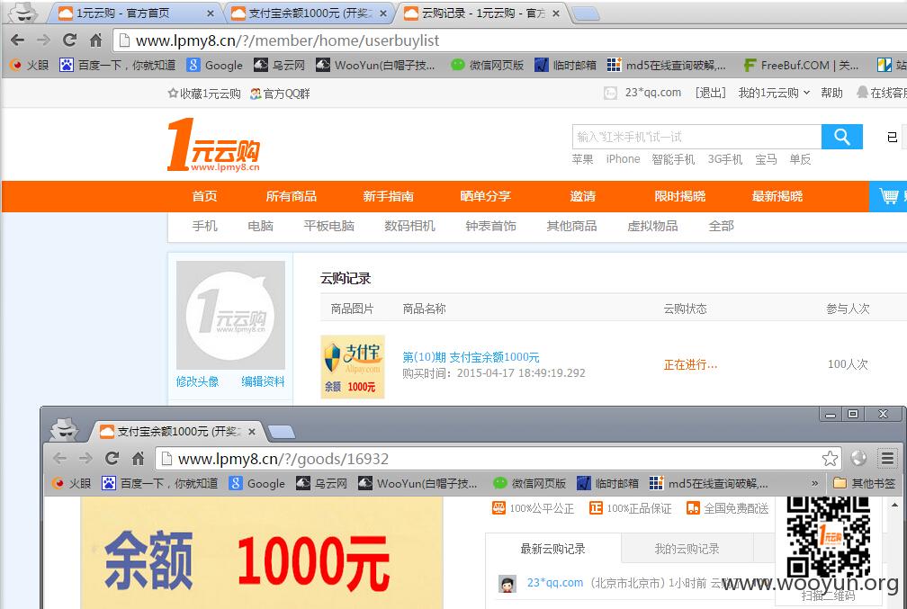Reload the userbuylist page
The height and width of the screenshot is (609, 907).
pos(70,40)
